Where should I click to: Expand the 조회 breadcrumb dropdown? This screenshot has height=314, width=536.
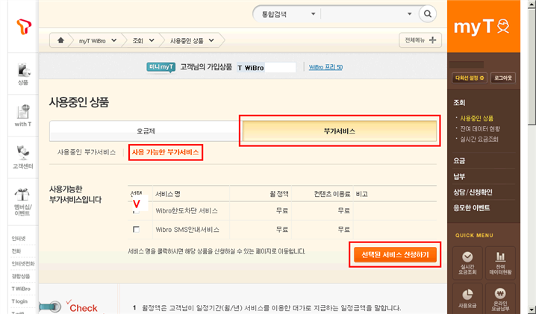152,40
